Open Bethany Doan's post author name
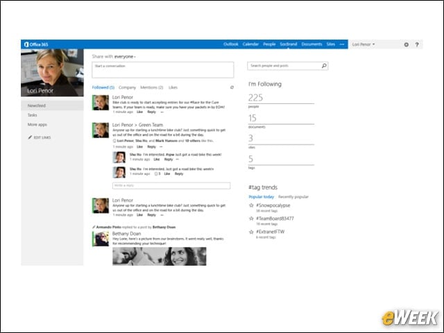 coord(126,234)
